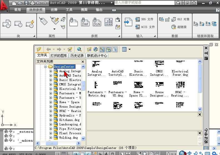This screenshot has height=155, width=220.
Task: Click the create block icon in 块 panel
Action: pyautogui.click(x=7, y=24)
